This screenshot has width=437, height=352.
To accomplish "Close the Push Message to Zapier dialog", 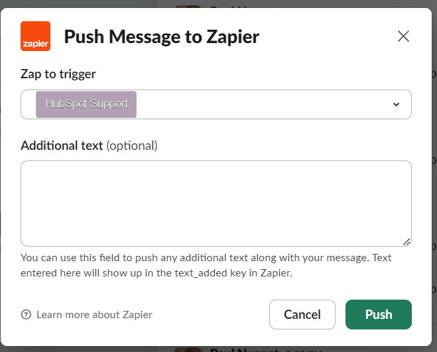I will (403, 36).
